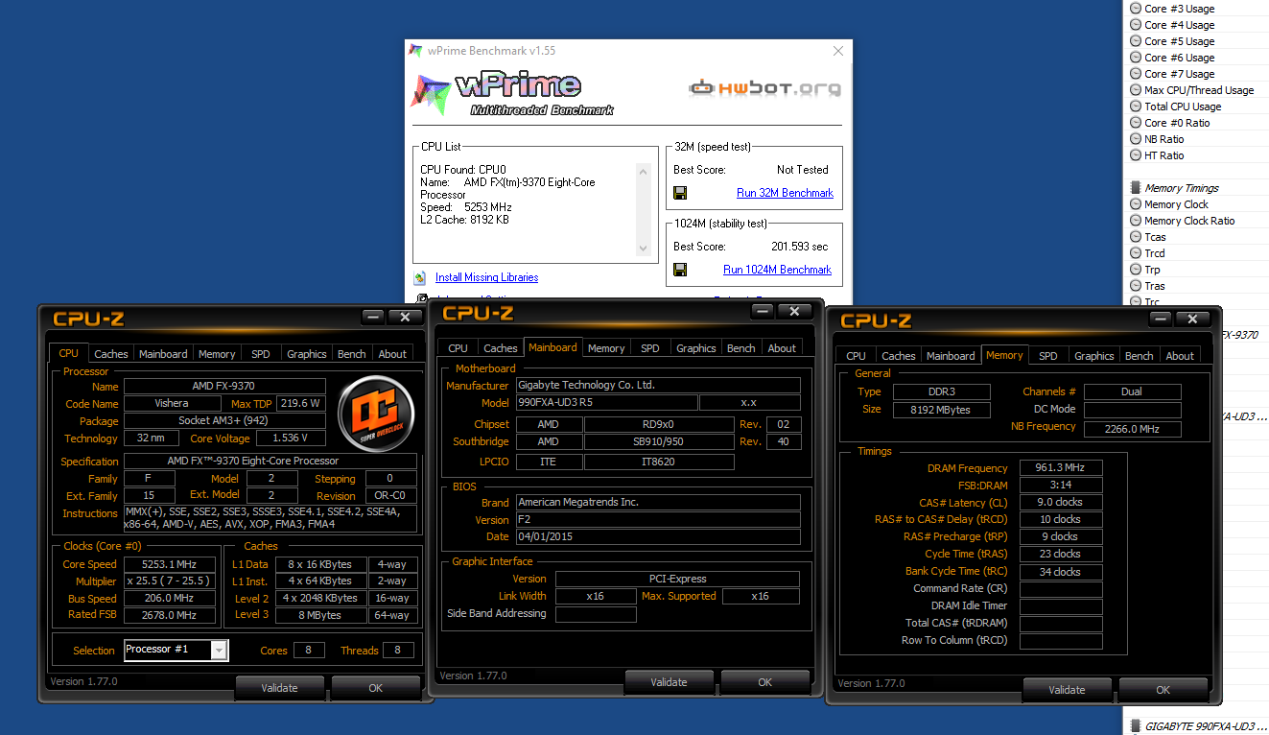Click the motherboard Model field 990FXA-UD3 R5

606,403
